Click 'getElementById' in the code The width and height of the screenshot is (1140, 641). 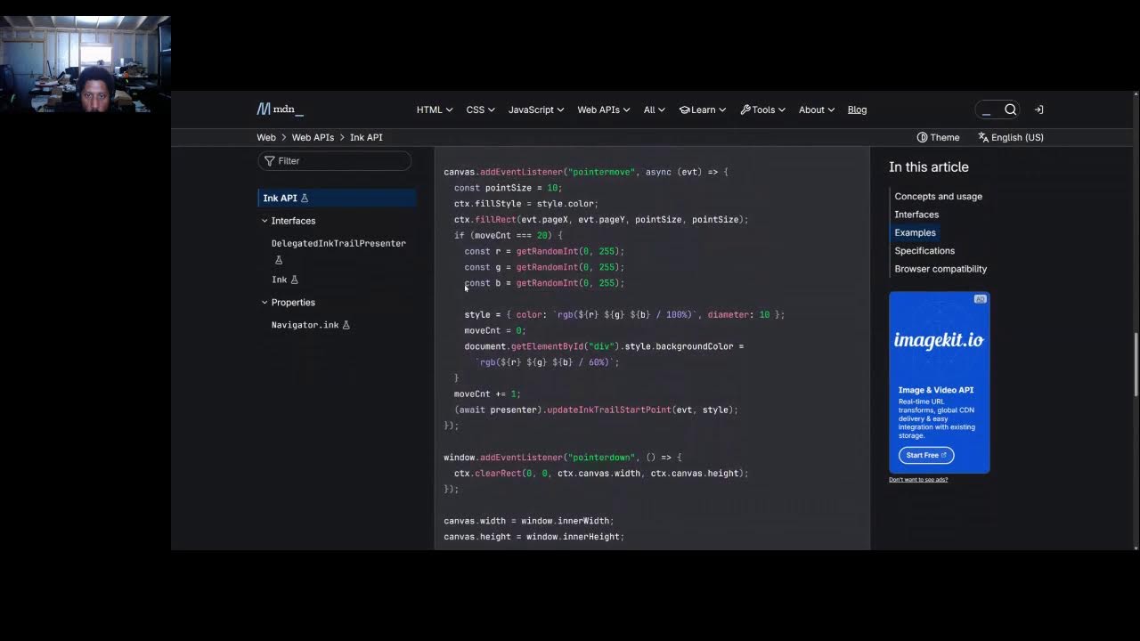[548, 346]
